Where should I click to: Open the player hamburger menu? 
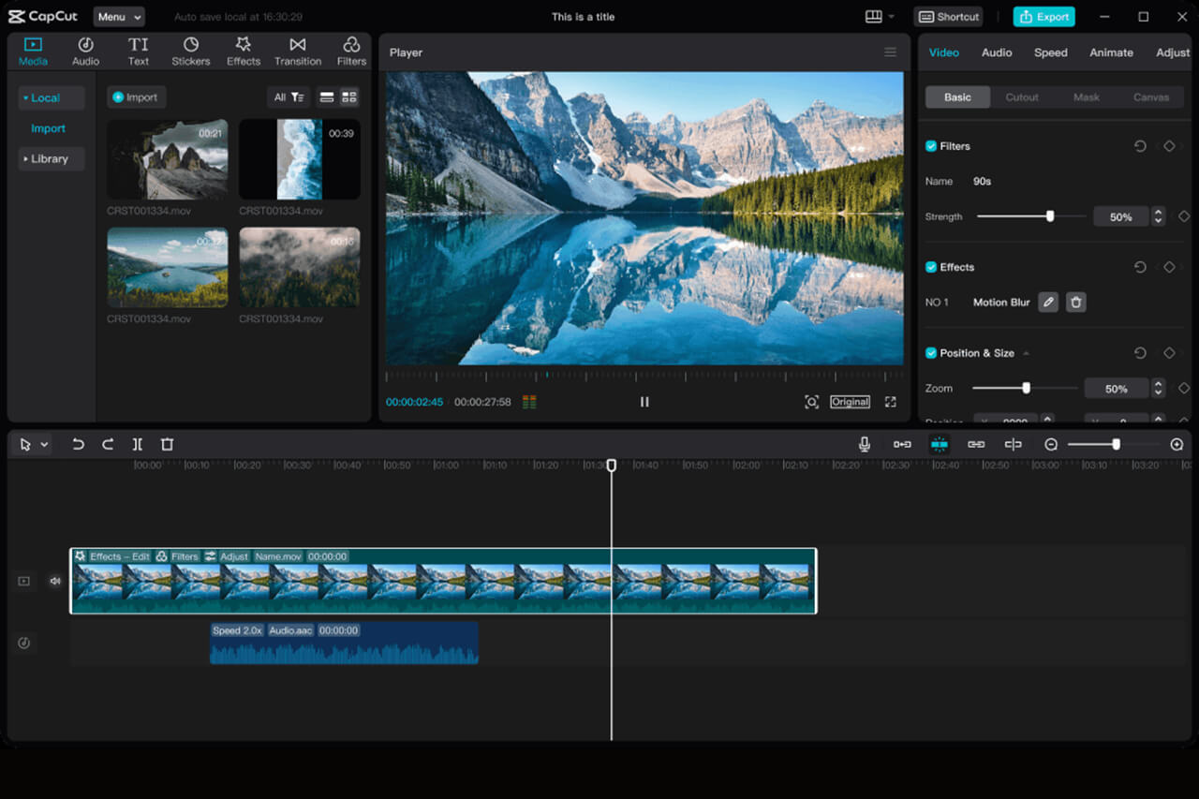(890, 52)
